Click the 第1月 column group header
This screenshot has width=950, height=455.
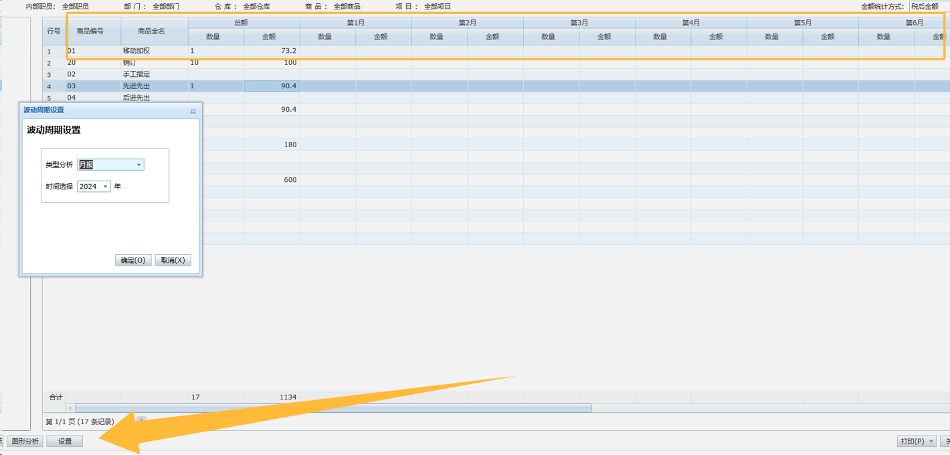(355, 23)
